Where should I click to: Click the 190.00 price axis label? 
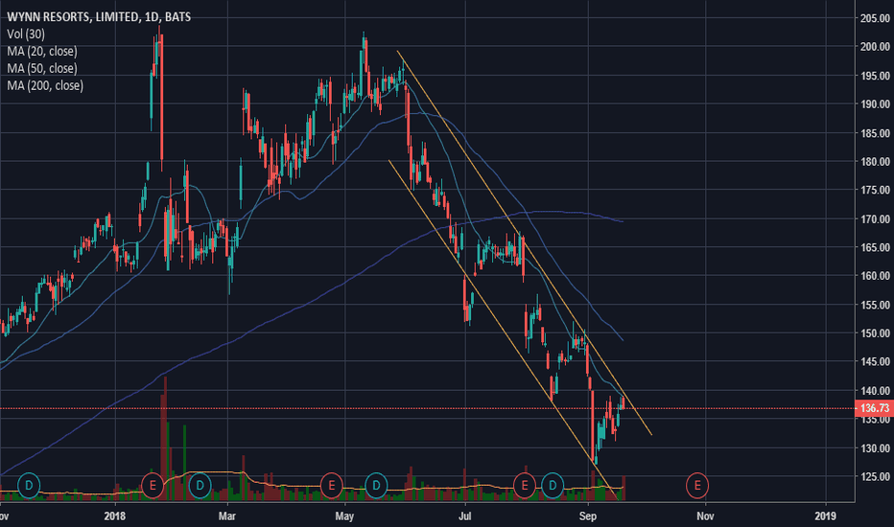tap(875, 104)
